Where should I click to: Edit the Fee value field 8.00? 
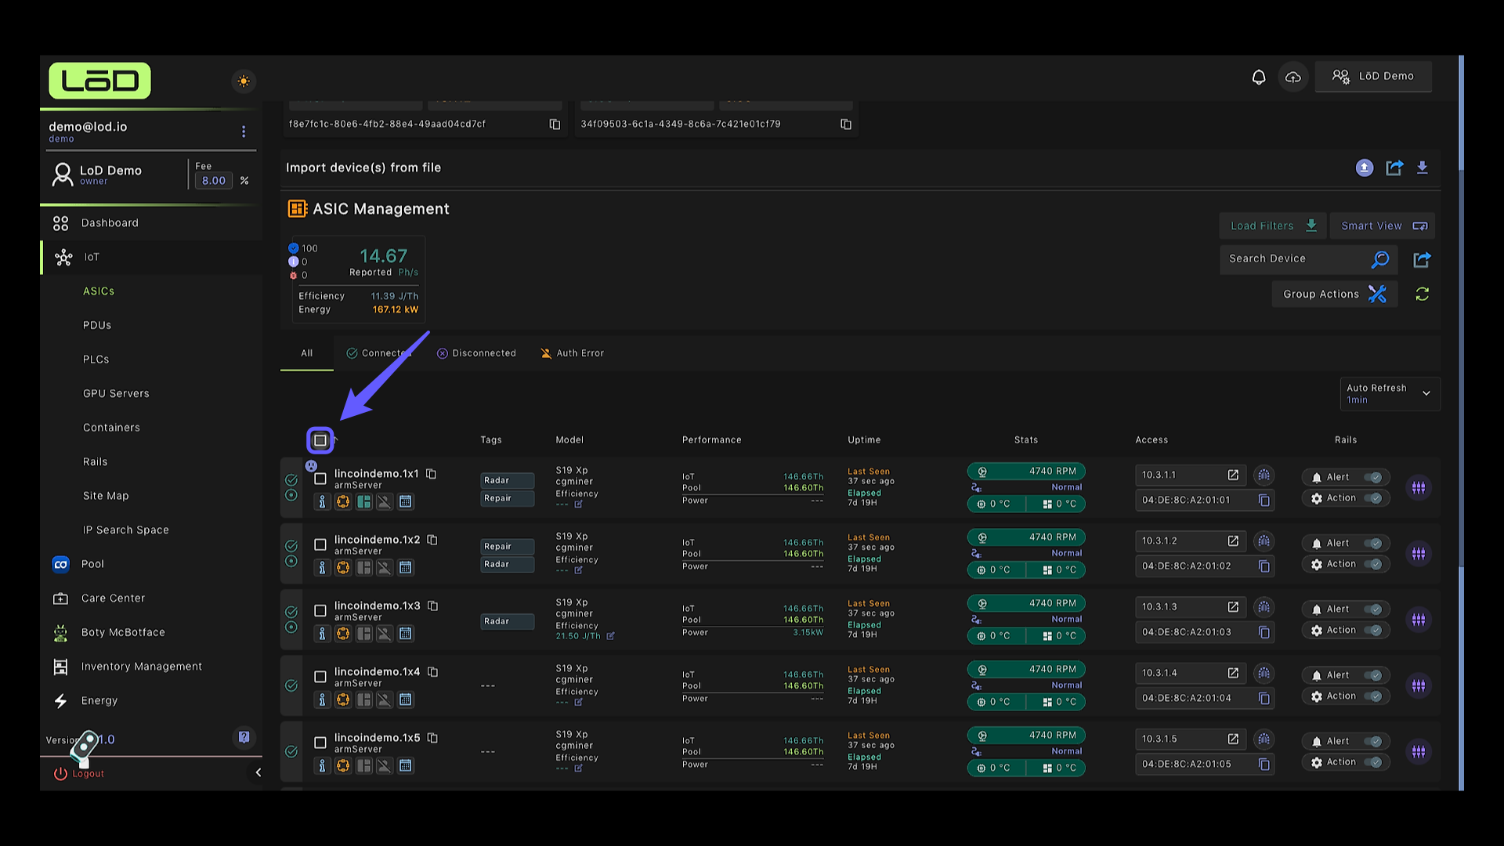pos(214,181)
